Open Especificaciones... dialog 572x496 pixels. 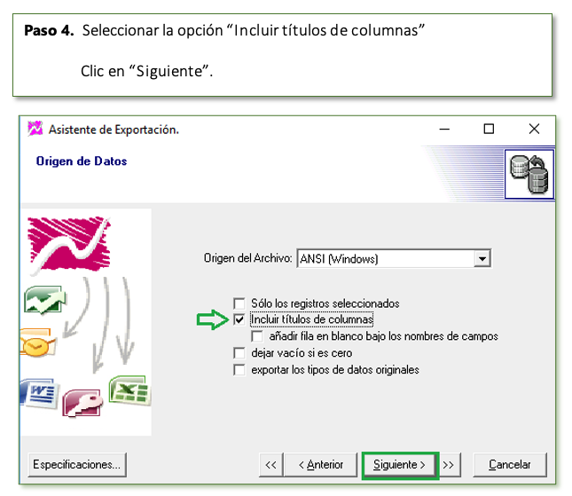tap(77, 465)
